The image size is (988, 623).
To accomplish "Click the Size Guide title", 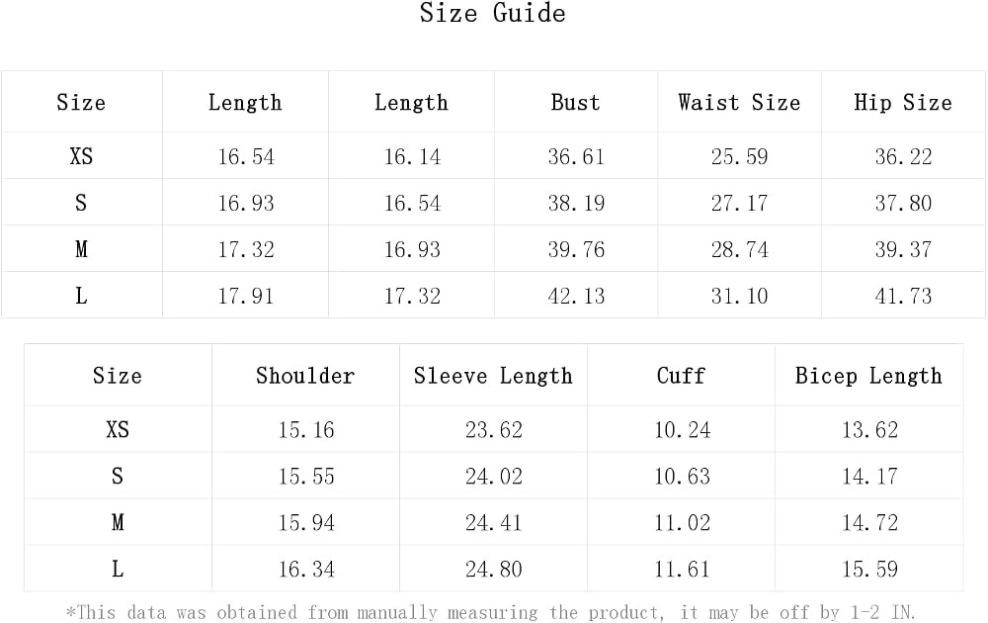I will coord(493,13).
